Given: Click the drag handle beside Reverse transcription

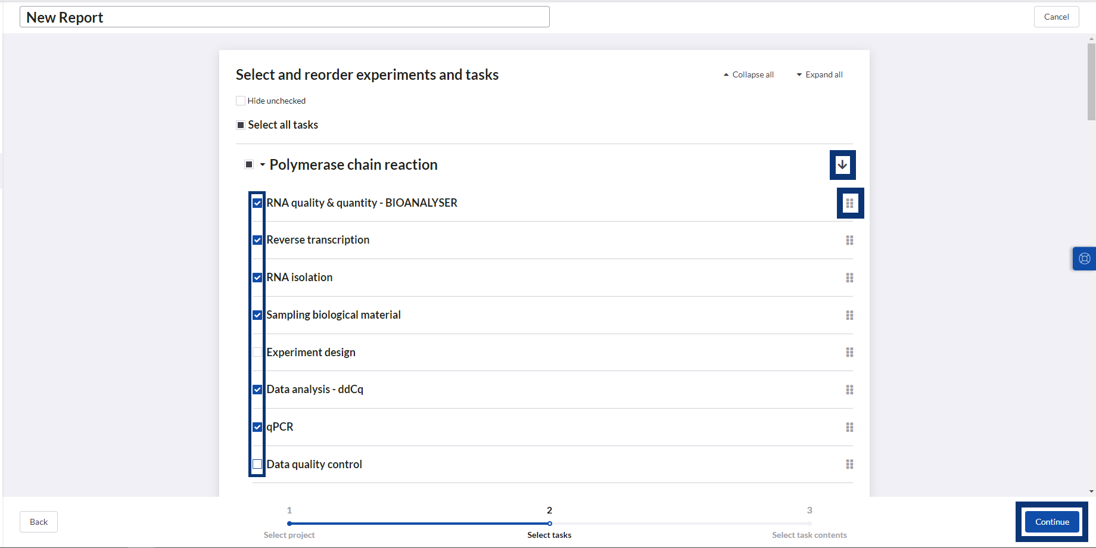Looking at the screenshot, I should click(x=849, y=241).
